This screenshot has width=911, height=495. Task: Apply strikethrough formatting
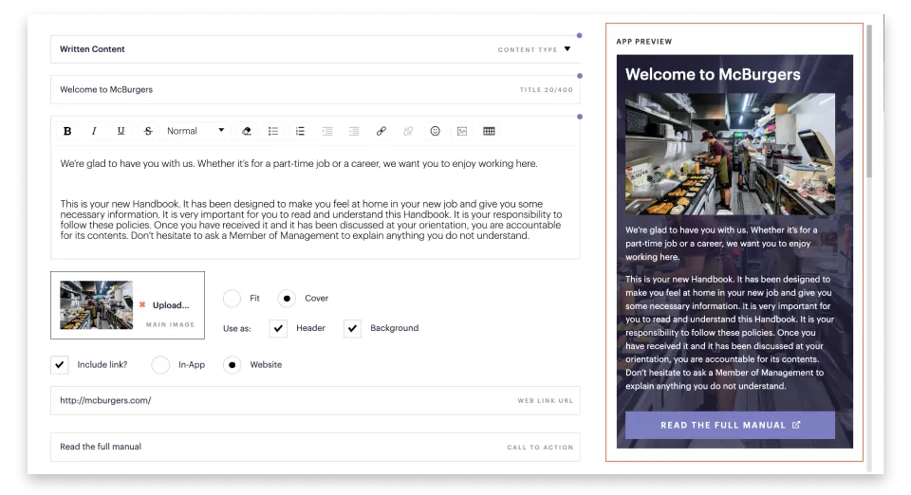coord(148,131)
